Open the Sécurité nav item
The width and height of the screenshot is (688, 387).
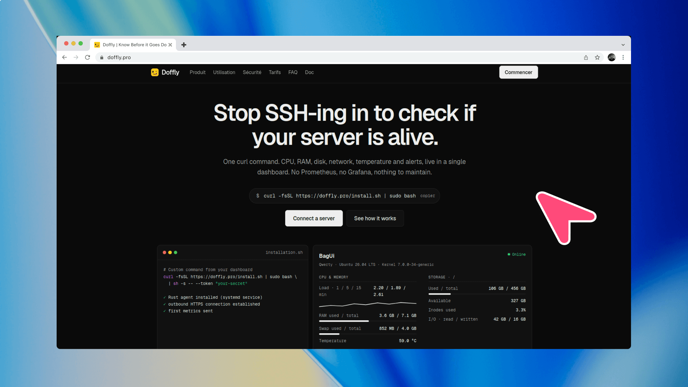click(x=252, y=72)
